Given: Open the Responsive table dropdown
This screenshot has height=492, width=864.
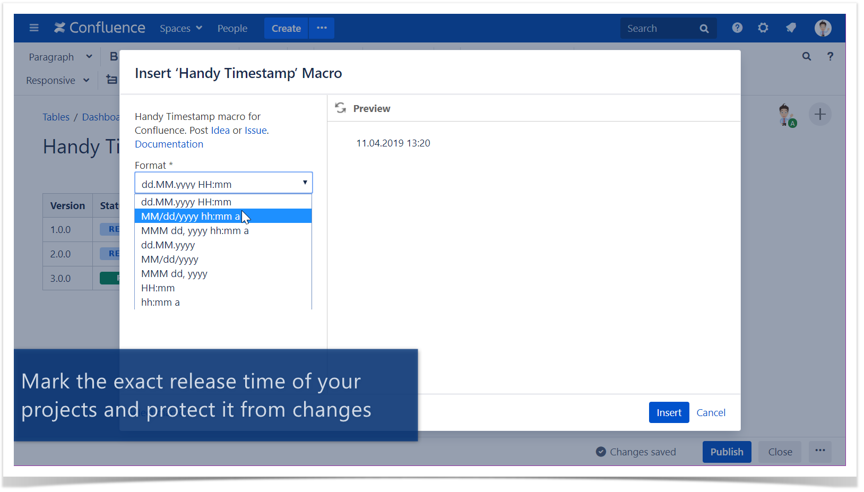Looking at the screenshot, I should click(x=58, y=80).
